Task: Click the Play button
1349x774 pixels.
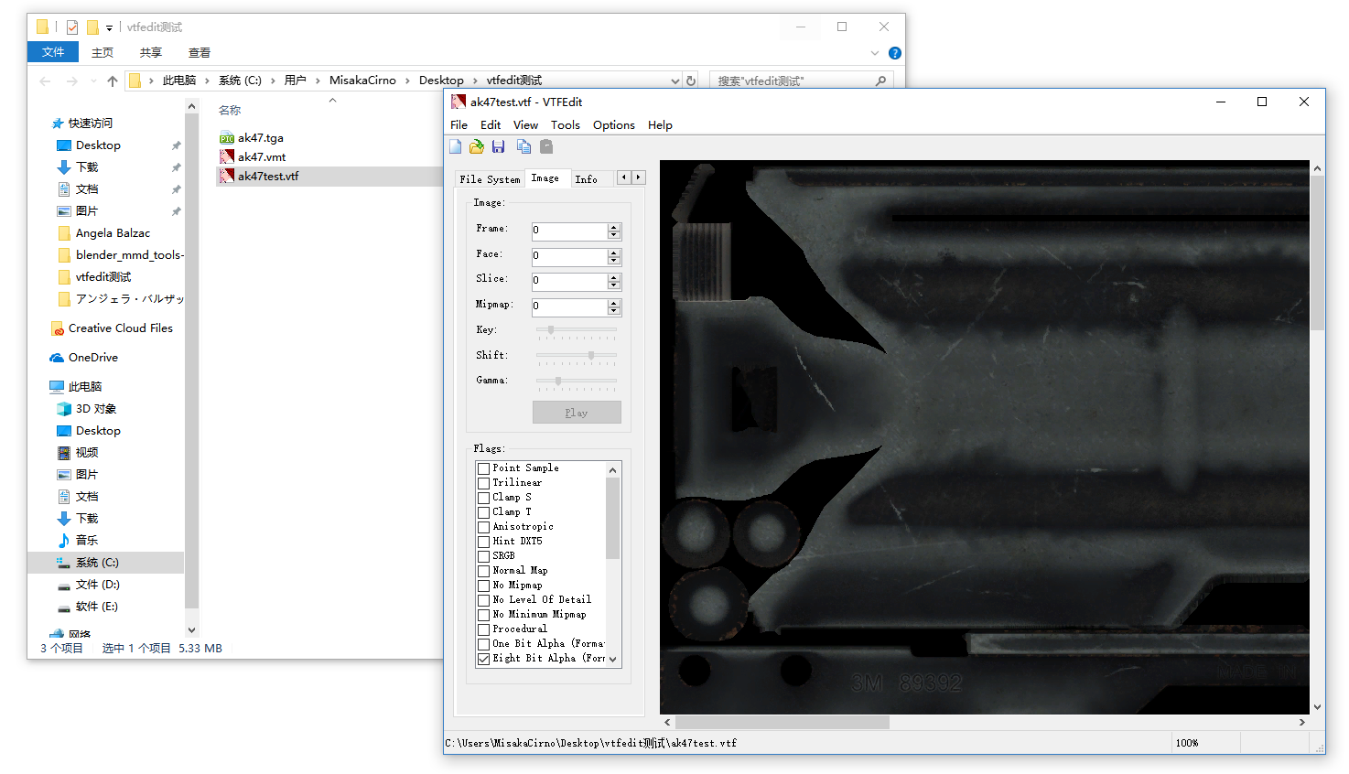Action: [x=577, y=413]
